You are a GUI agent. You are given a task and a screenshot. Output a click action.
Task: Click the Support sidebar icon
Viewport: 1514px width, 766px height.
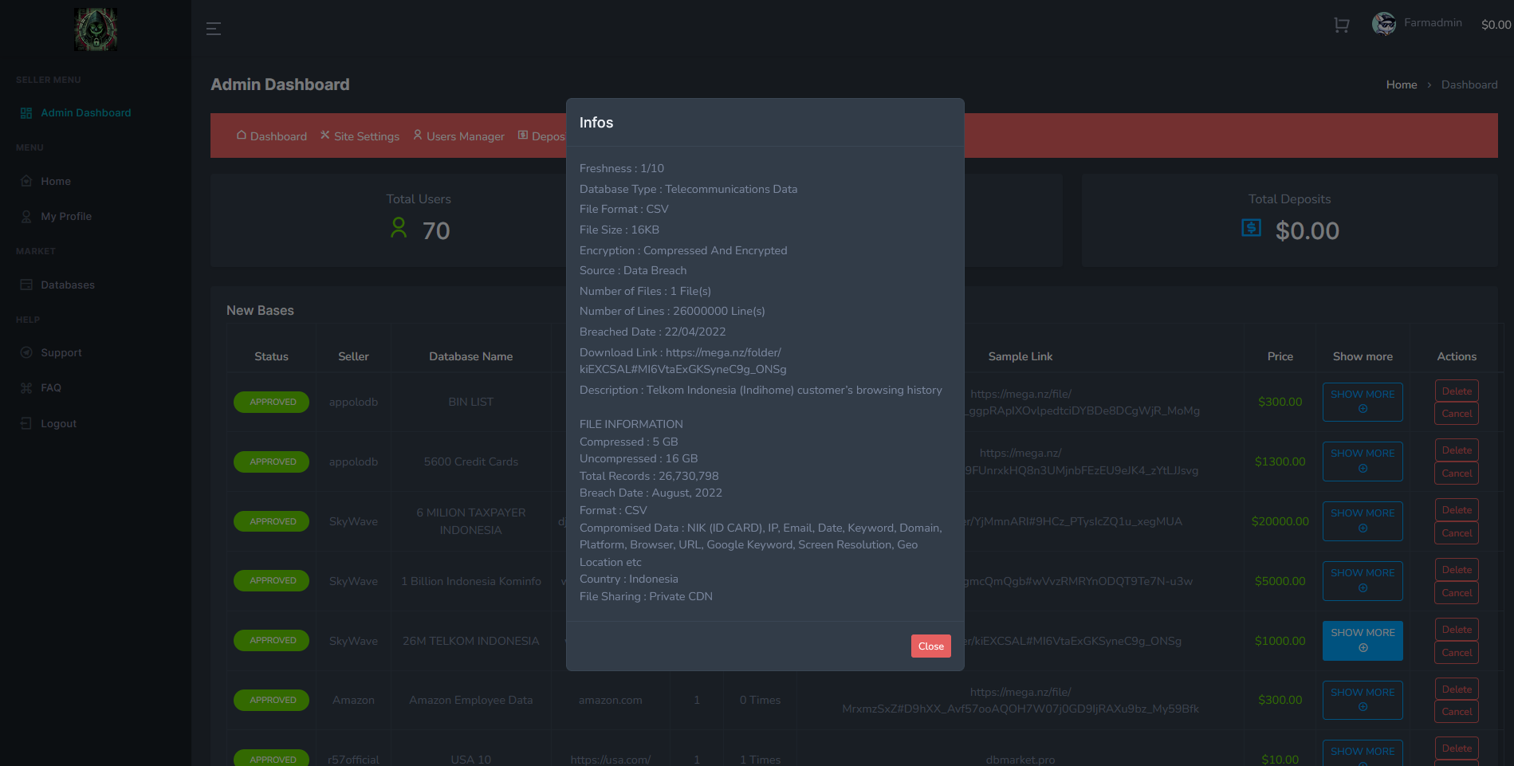coord(26,352)
